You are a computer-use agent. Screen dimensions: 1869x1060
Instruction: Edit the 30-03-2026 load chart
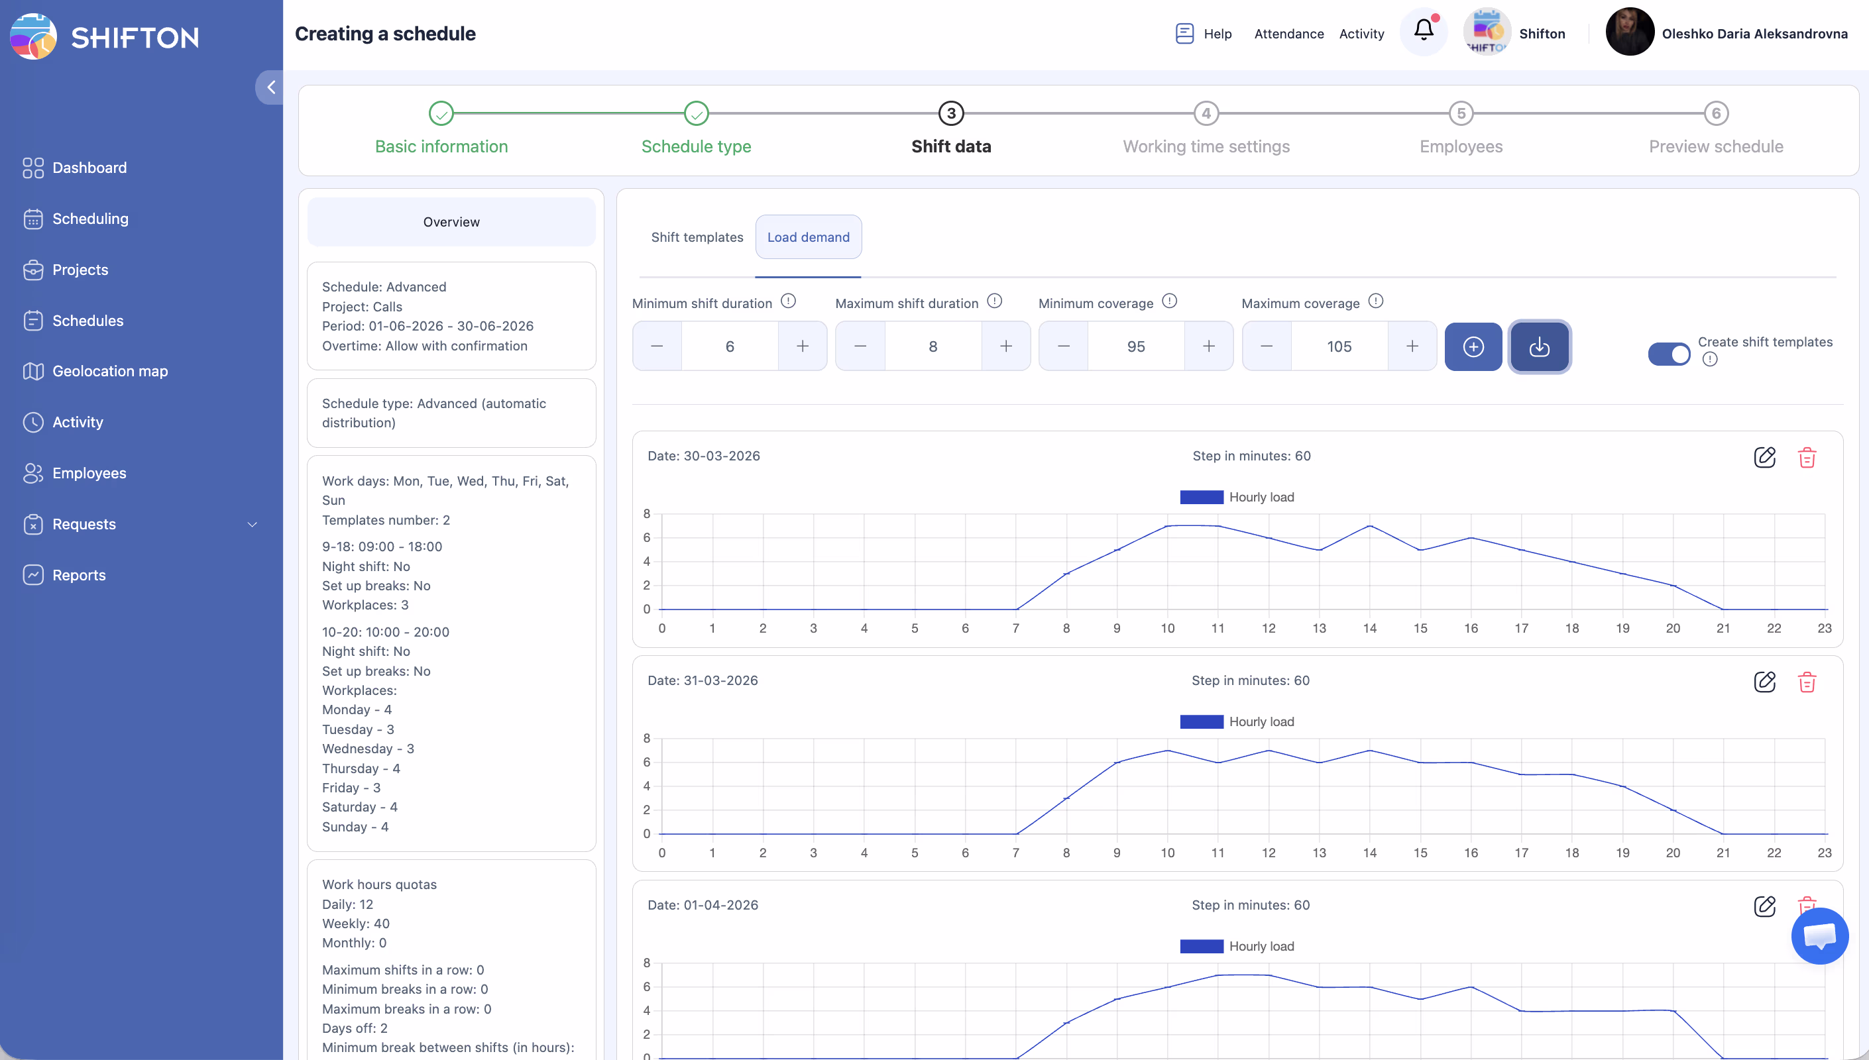[x=1764, y=457]
